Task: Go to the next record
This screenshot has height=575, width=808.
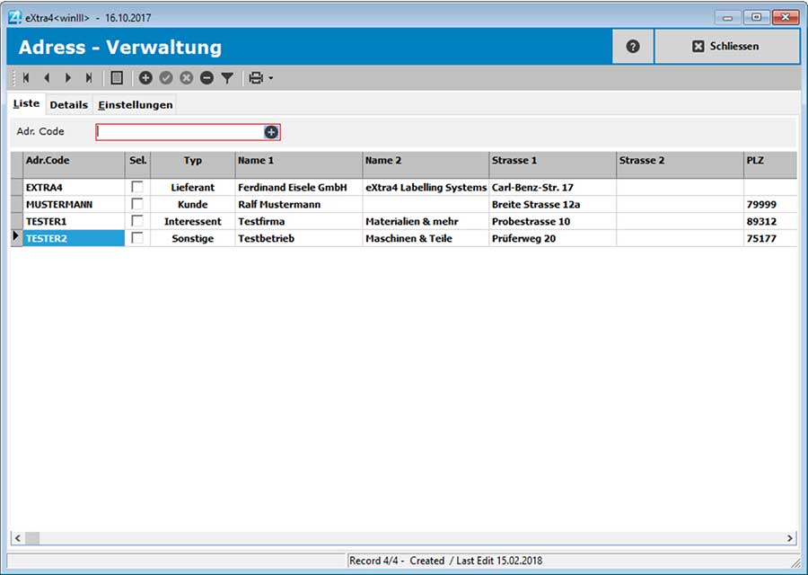Action: pos(68,77)
